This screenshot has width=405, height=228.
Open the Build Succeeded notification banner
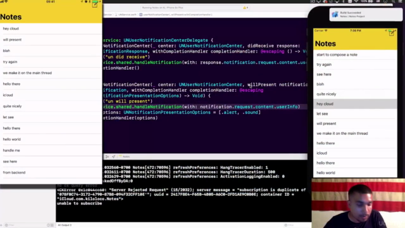[x=366, y=15]
